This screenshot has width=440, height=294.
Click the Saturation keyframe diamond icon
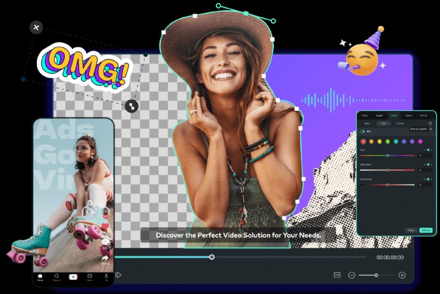428,164
